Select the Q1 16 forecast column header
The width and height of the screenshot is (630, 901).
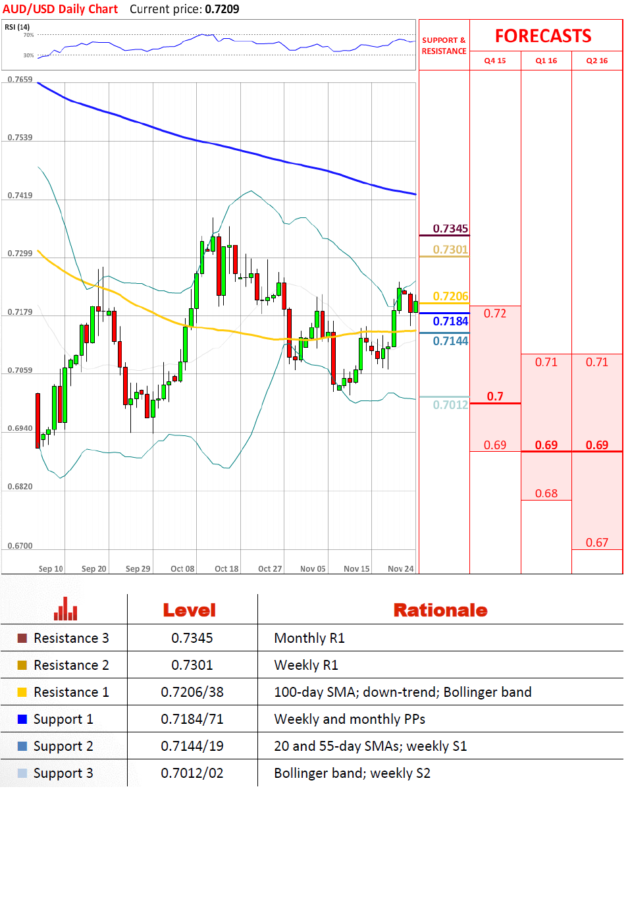(x=546, y=61)
